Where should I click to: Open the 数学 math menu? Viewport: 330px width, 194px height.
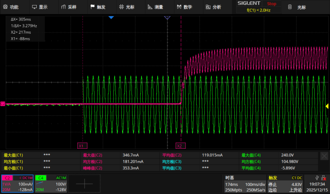coord(185,7)
